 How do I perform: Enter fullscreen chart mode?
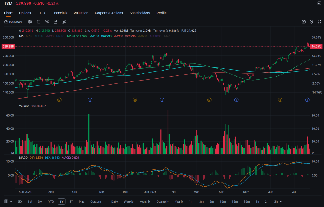319,22
